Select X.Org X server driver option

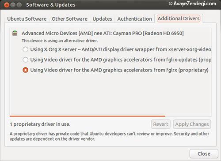pyautogui.click(x=25, y=49)
